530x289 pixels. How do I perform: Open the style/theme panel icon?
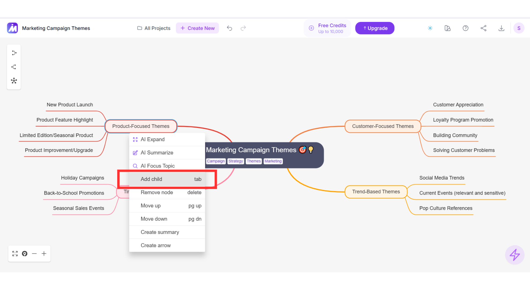[448, 28]
